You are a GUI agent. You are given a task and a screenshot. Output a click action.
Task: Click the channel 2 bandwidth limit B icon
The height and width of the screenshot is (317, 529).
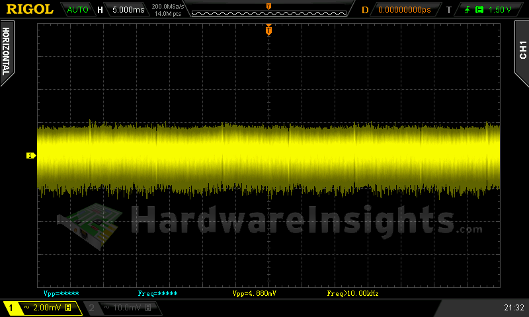tap(148, 307)
